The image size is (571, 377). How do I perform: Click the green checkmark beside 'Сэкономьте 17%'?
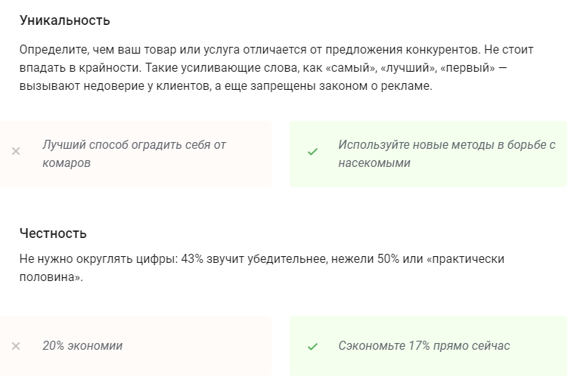pyautogui.click(x=312, y=347)
